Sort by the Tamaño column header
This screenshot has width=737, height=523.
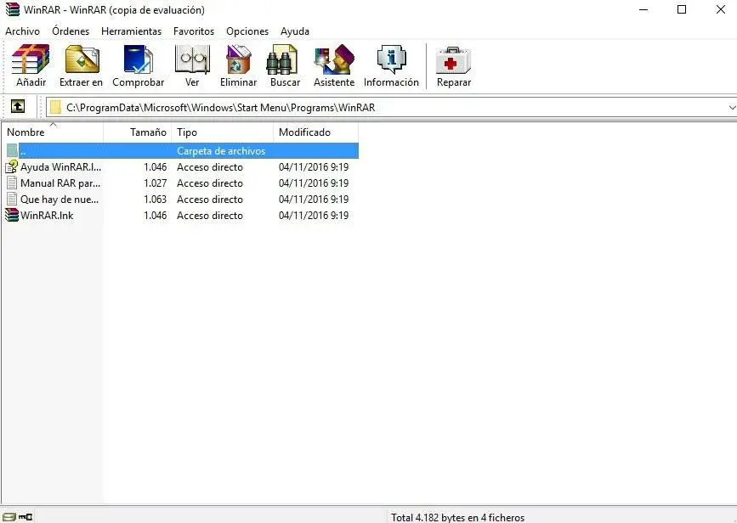click(137, 132)
